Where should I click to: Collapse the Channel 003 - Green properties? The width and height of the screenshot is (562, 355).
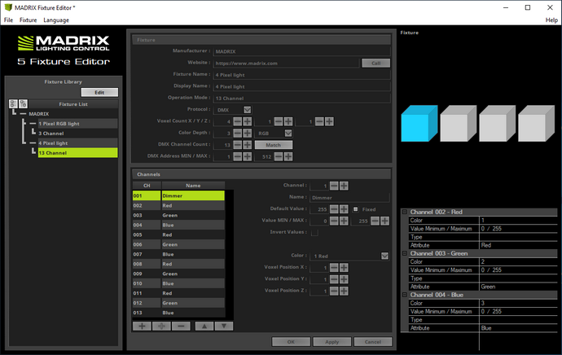pyautogui.click(x=405, y=253)
